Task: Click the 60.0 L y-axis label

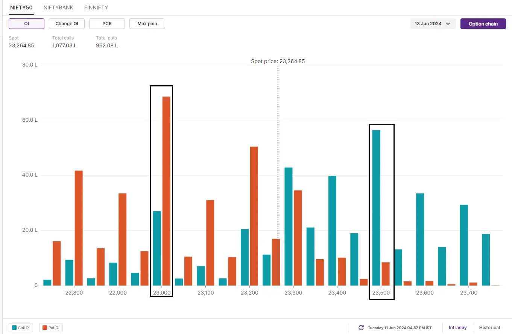Action: (x=30, y=120)
